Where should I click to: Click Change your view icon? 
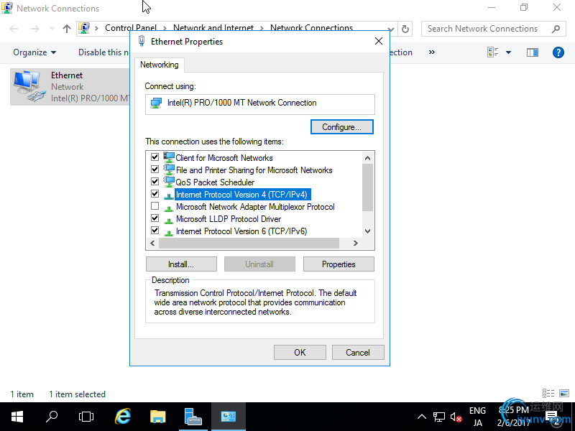coord(493,52)
